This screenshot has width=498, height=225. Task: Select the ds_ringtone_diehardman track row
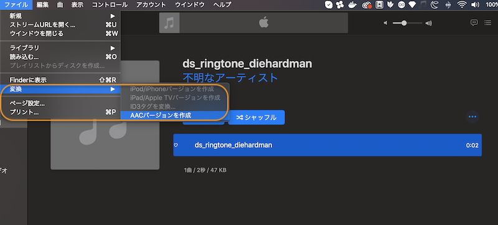pyautogui.click(x=327, y=145)
